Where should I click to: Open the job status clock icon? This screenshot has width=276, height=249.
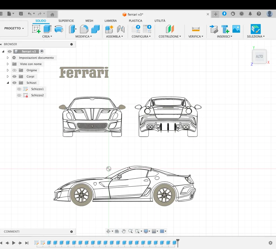(x=242, y=14)
